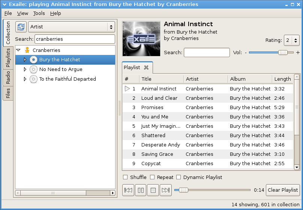Viewport: 303px width, 210px height.
Task: Select the You and Me track row
Action: point(208,117)
